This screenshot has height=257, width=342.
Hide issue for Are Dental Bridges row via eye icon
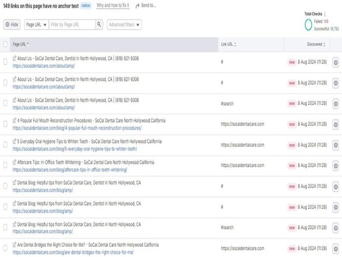336,249
